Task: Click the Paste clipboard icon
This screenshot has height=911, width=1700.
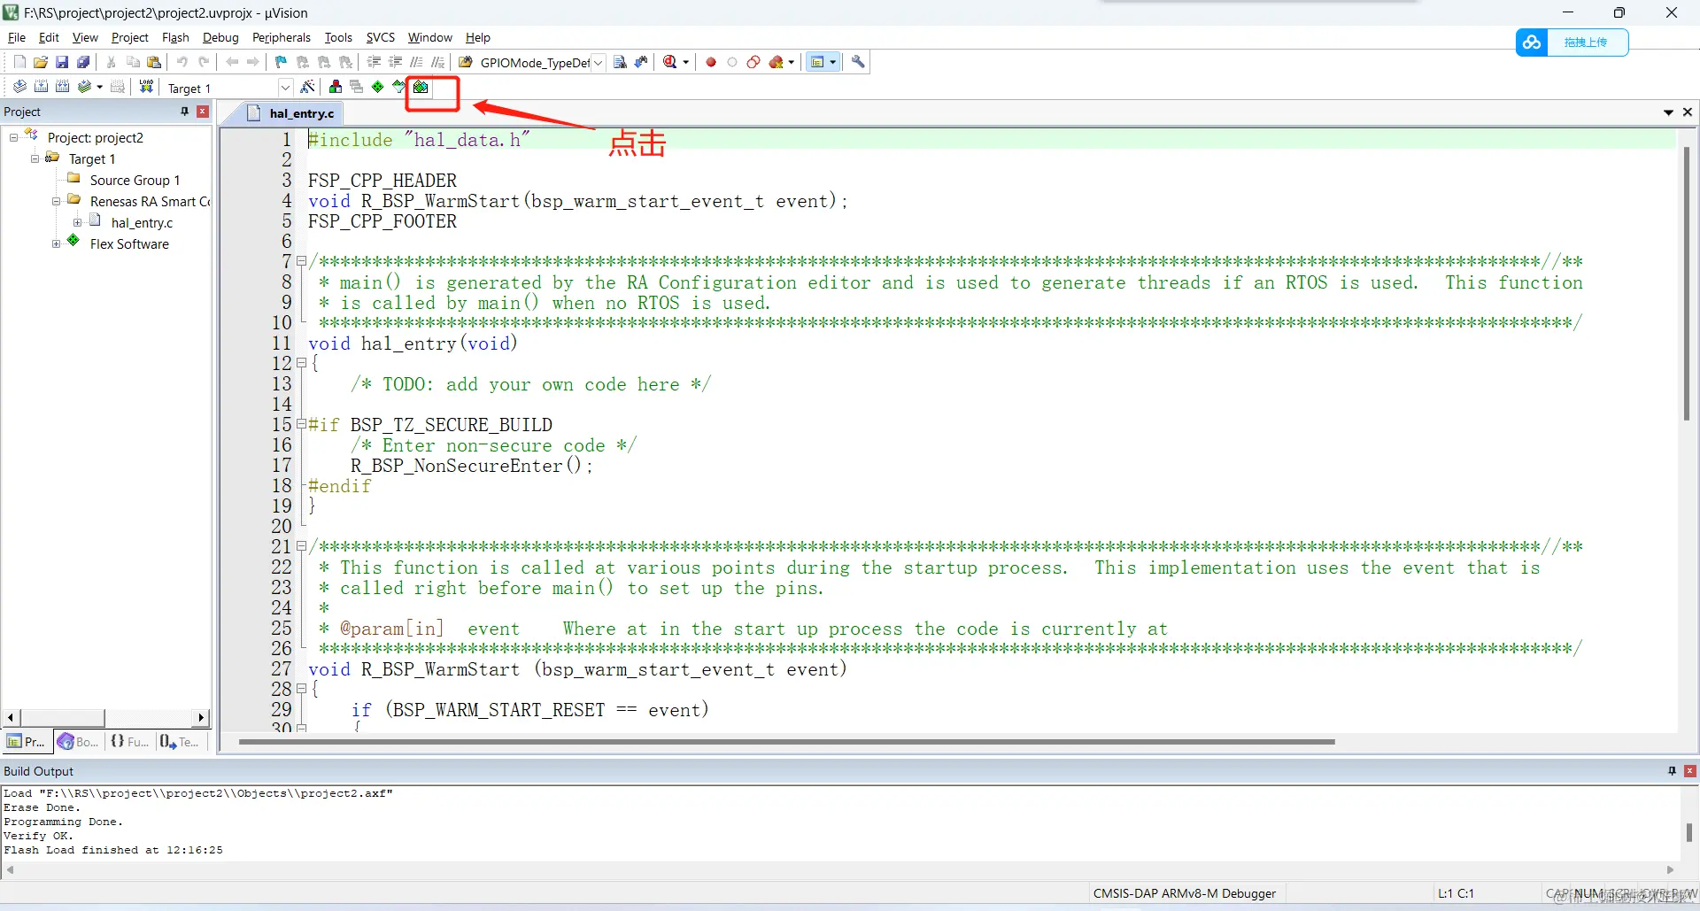Action: 154,62
